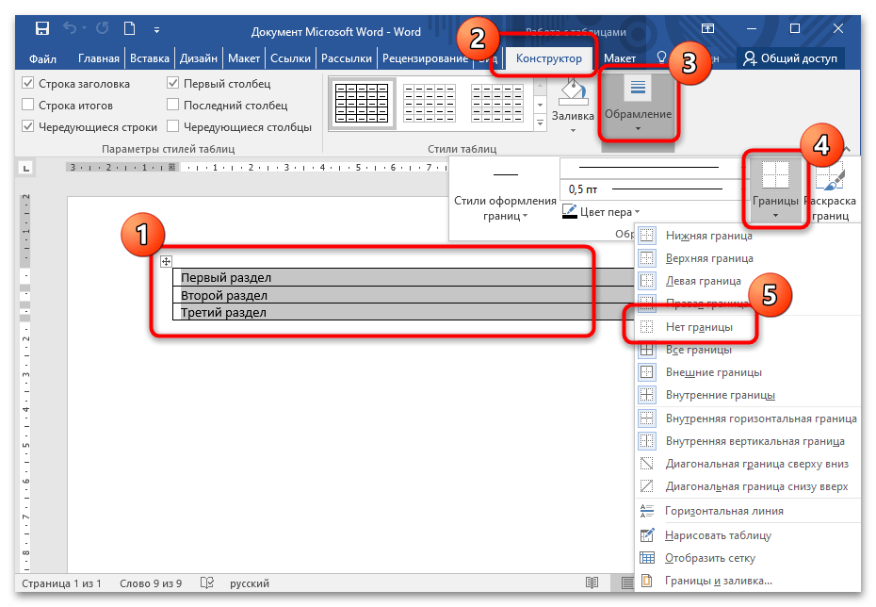Image resolution: width=876 pixels, height=607 pixels.
Task: Choose Внутренняя горизонтальная граница option
Action: pyautogui.click(x=748, y=418)
